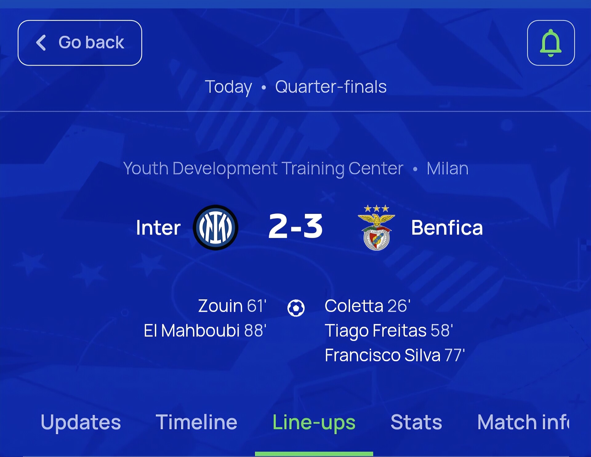Image resolution: width=591 pixels, height=457 pixels.
Task: Click the Benfica team name
Action: click(447, 228)
